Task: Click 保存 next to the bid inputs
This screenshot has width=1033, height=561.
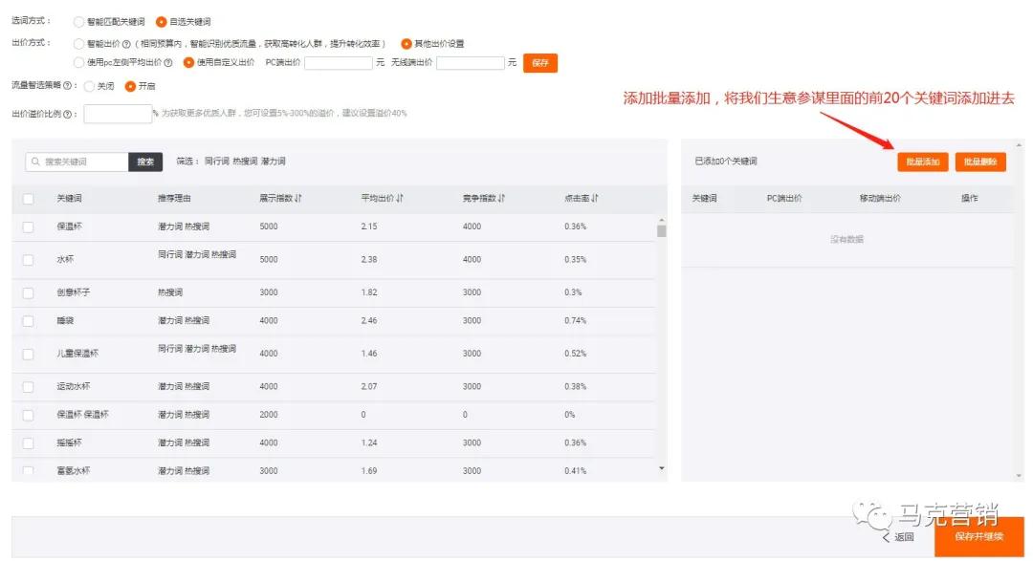Action: 539,62
